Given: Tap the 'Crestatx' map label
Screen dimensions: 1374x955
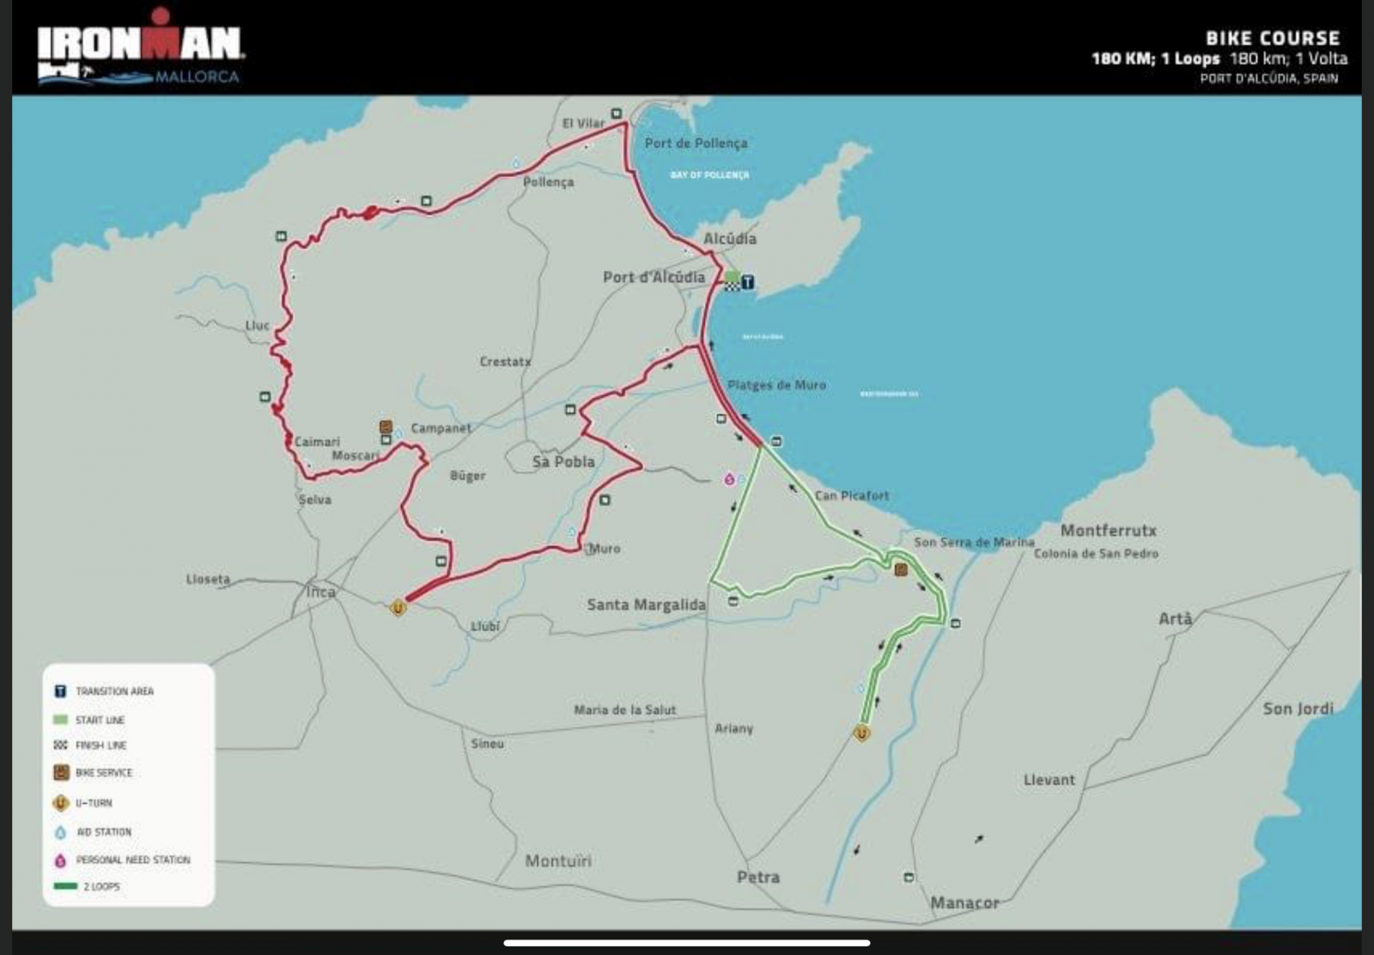Looking at the screenshot, I should (x=505, y=362).
